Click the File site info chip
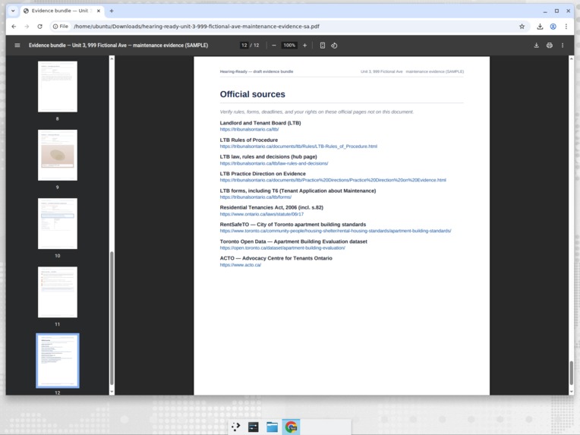Screen dimensions: 580x435 (60, 27)
